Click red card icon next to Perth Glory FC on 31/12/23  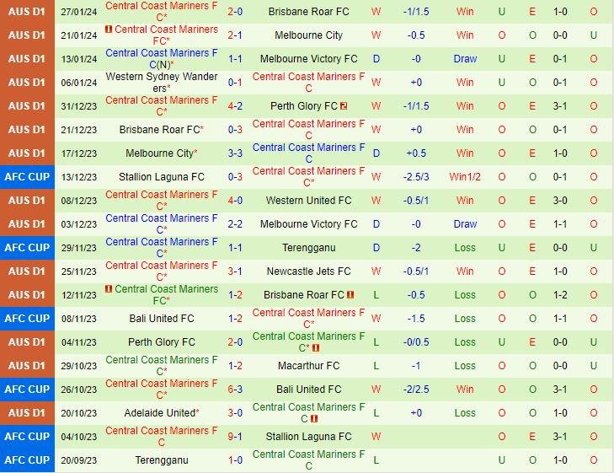[x=344, y=105]
